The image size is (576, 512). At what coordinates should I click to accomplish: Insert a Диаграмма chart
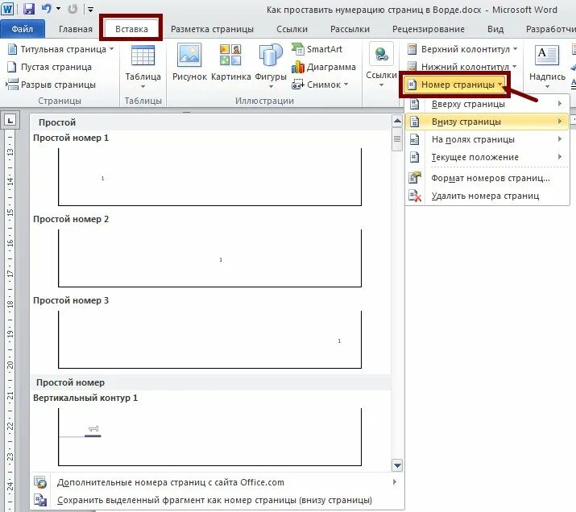click(323, 67)
